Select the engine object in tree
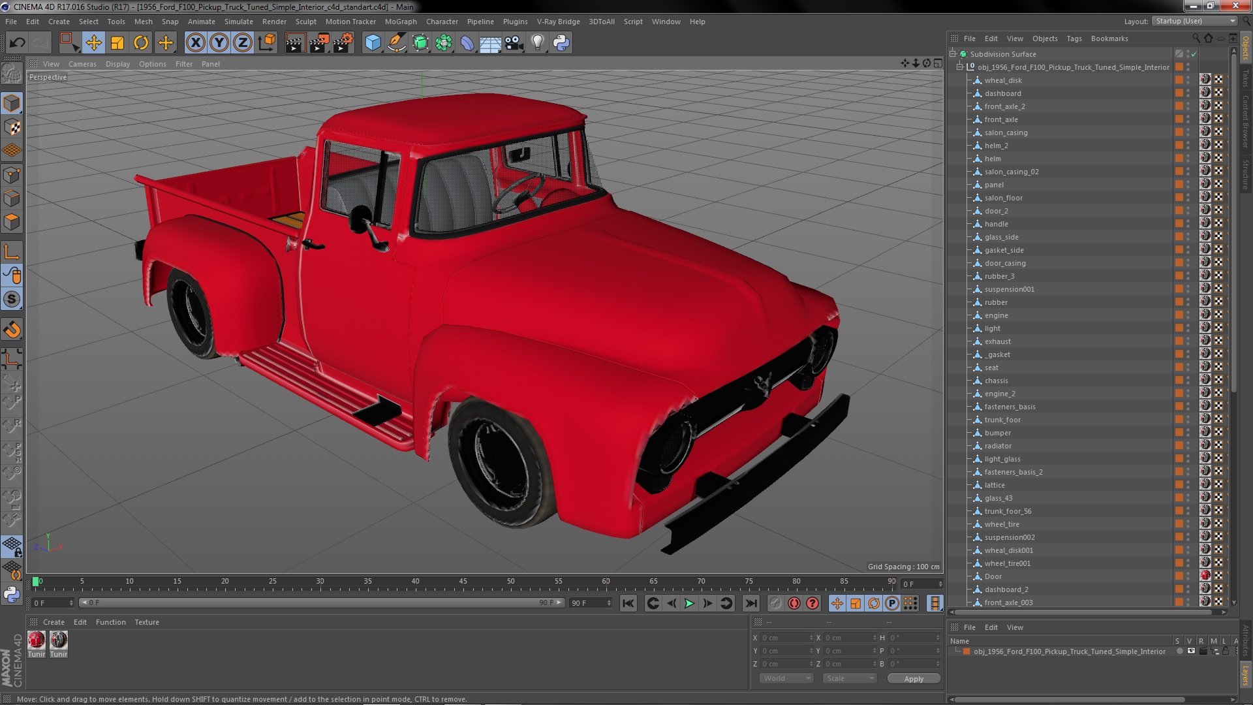 [996, 315]
